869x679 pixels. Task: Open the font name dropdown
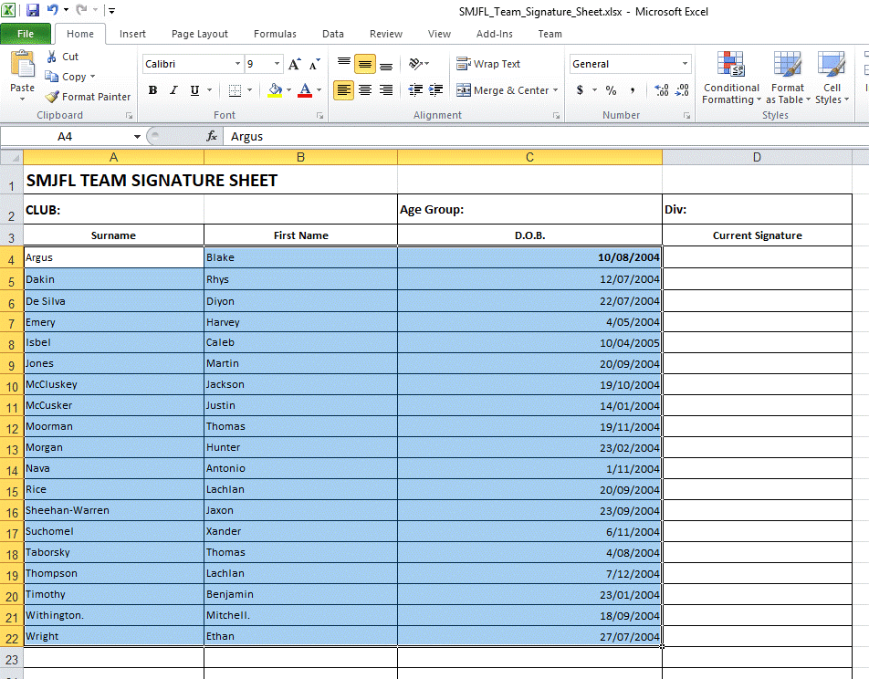[237, 64]
